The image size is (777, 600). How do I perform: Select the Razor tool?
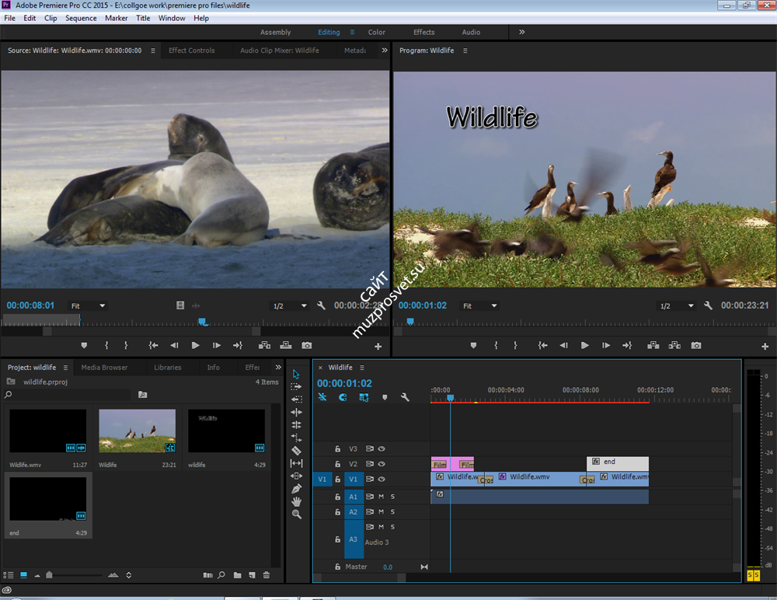(296, 451)
